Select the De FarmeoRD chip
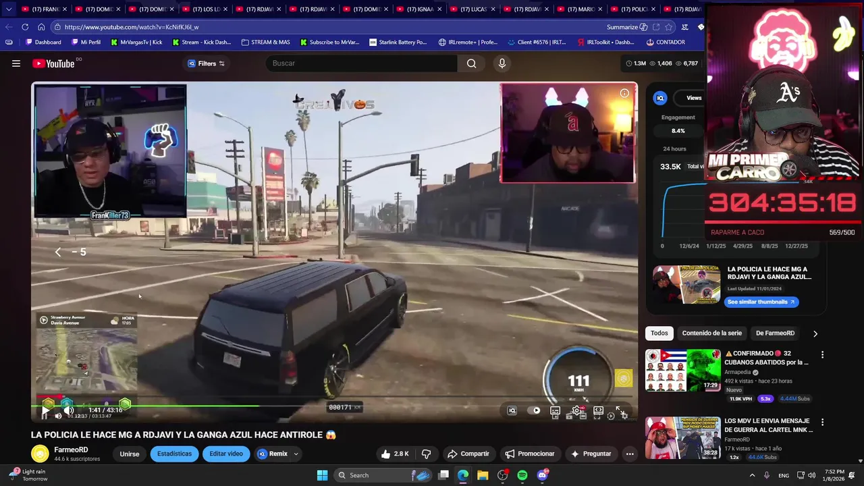Screen dimensions: 864x486 tap(775, 333)
